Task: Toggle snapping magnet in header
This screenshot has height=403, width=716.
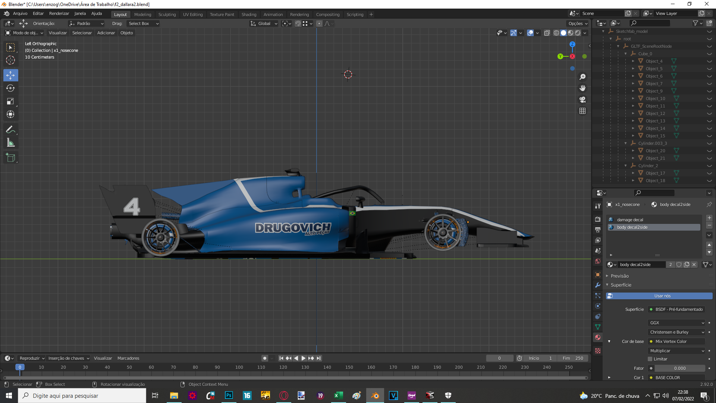Action: (298, 24)
